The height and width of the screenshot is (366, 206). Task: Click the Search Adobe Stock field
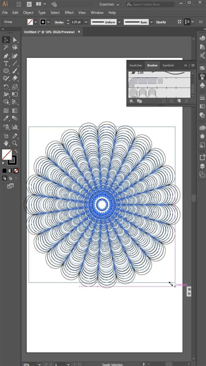point(150,4)
